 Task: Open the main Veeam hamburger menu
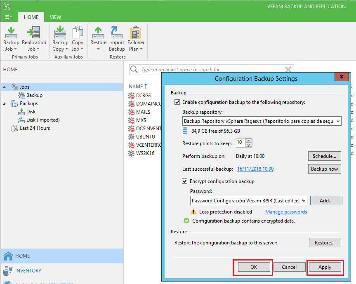(x=8, y=16)
